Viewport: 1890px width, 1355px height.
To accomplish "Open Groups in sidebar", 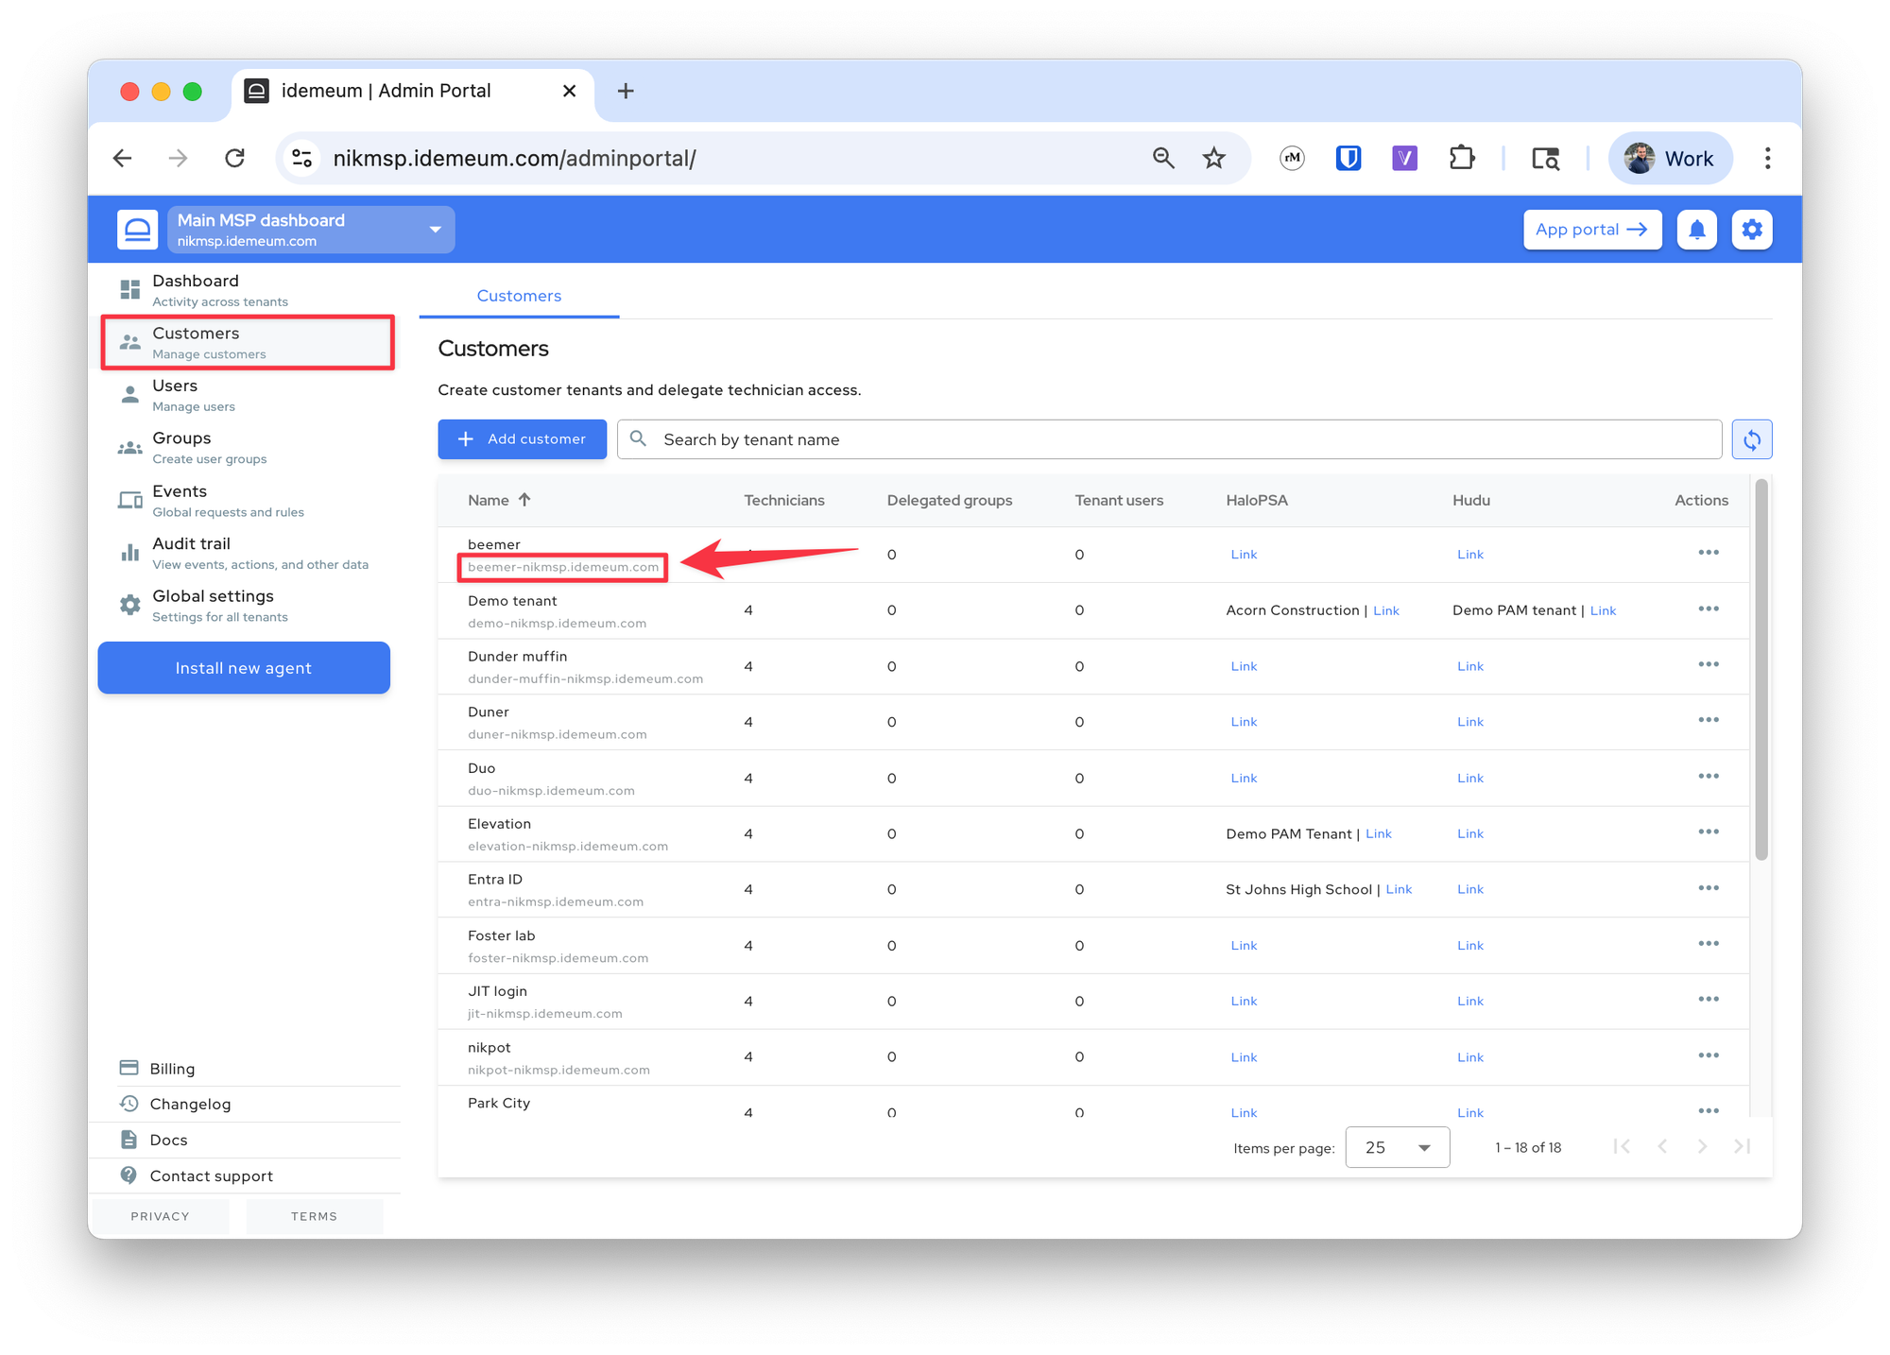I will tap(248, 448).
